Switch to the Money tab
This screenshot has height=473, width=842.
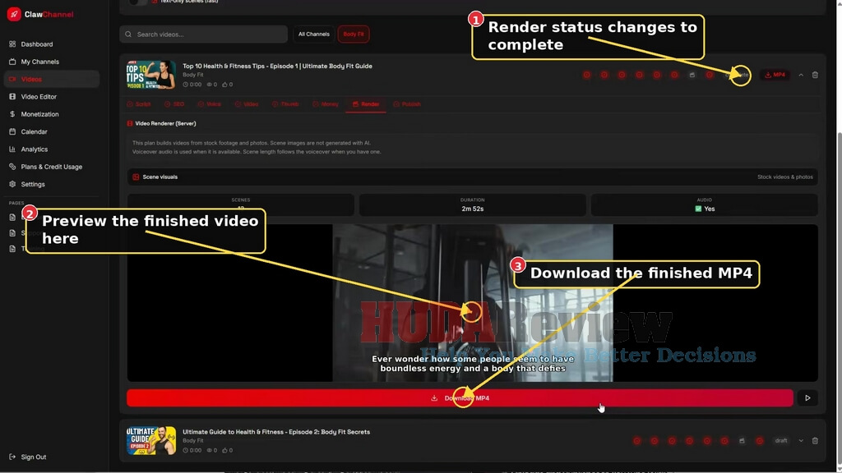click(x=326, y=104)
